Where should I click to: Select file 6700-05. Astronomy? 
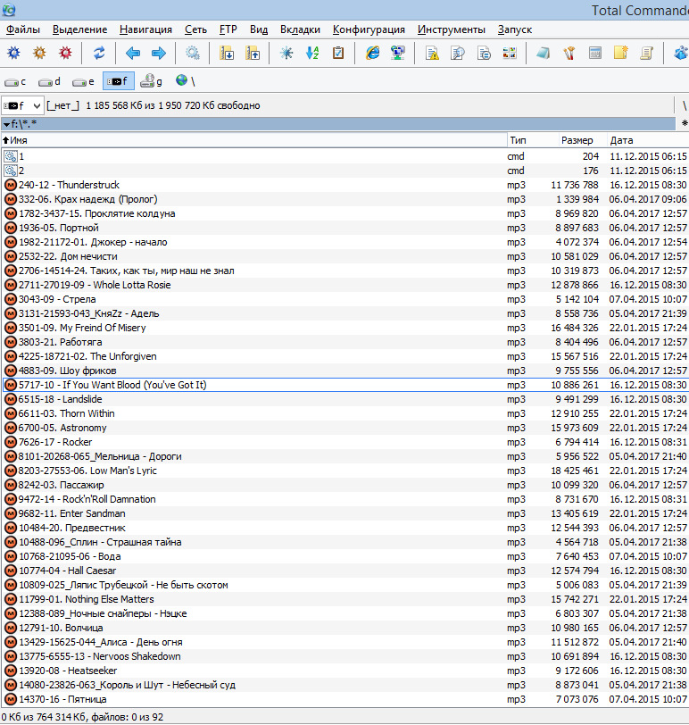click(x=344, y=428)
